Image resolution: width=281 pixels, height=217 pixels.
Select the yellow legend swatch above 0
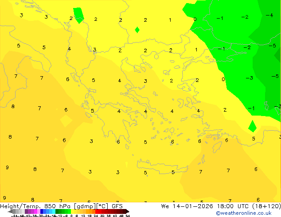pyautogui.click(x=72, y=211)
